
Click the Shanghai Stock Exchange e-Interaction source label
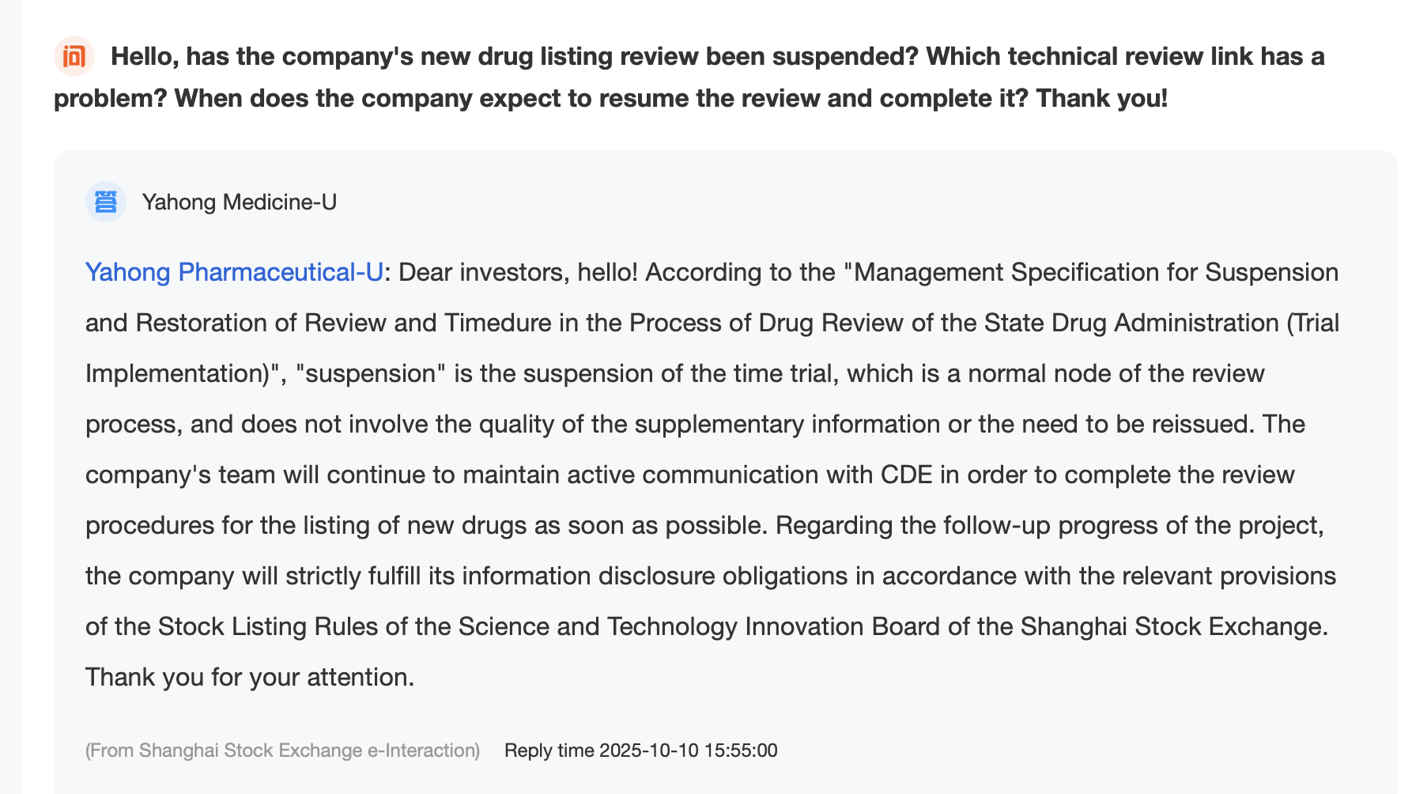282,751
